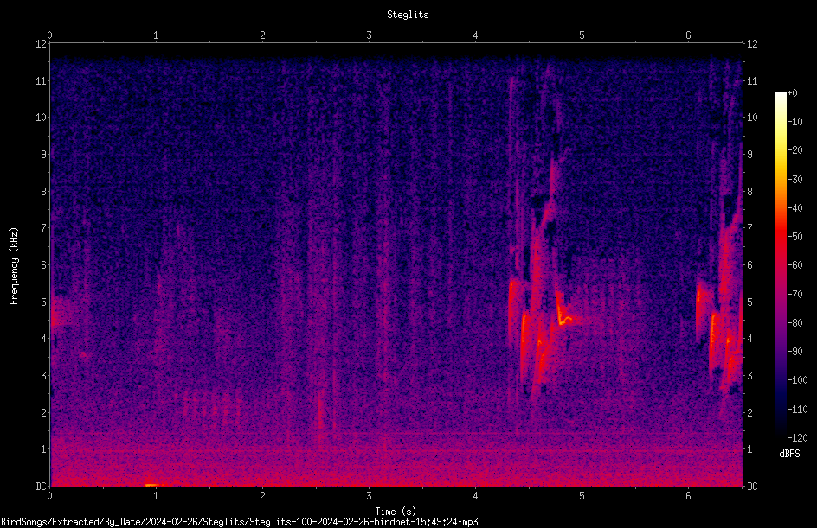Click the file path text at bottom

pyautogui.click(x=239, y=522)
